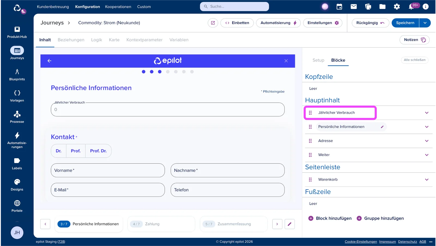This screenshot has height=246, width=436.
Task: Close the journey preview with X
Action: 286,61
